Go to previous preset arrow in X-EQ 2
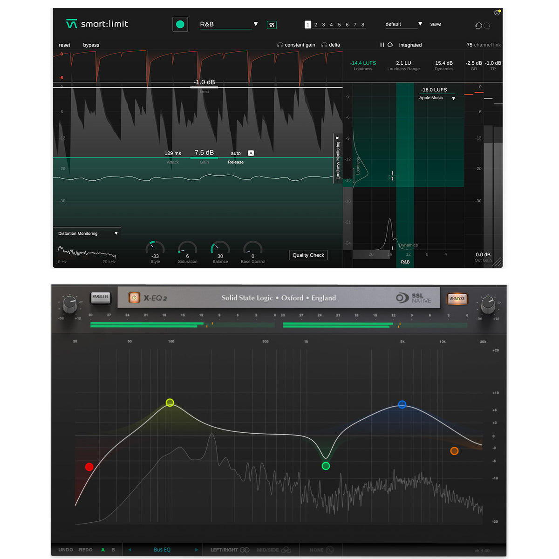 [130, 550]
